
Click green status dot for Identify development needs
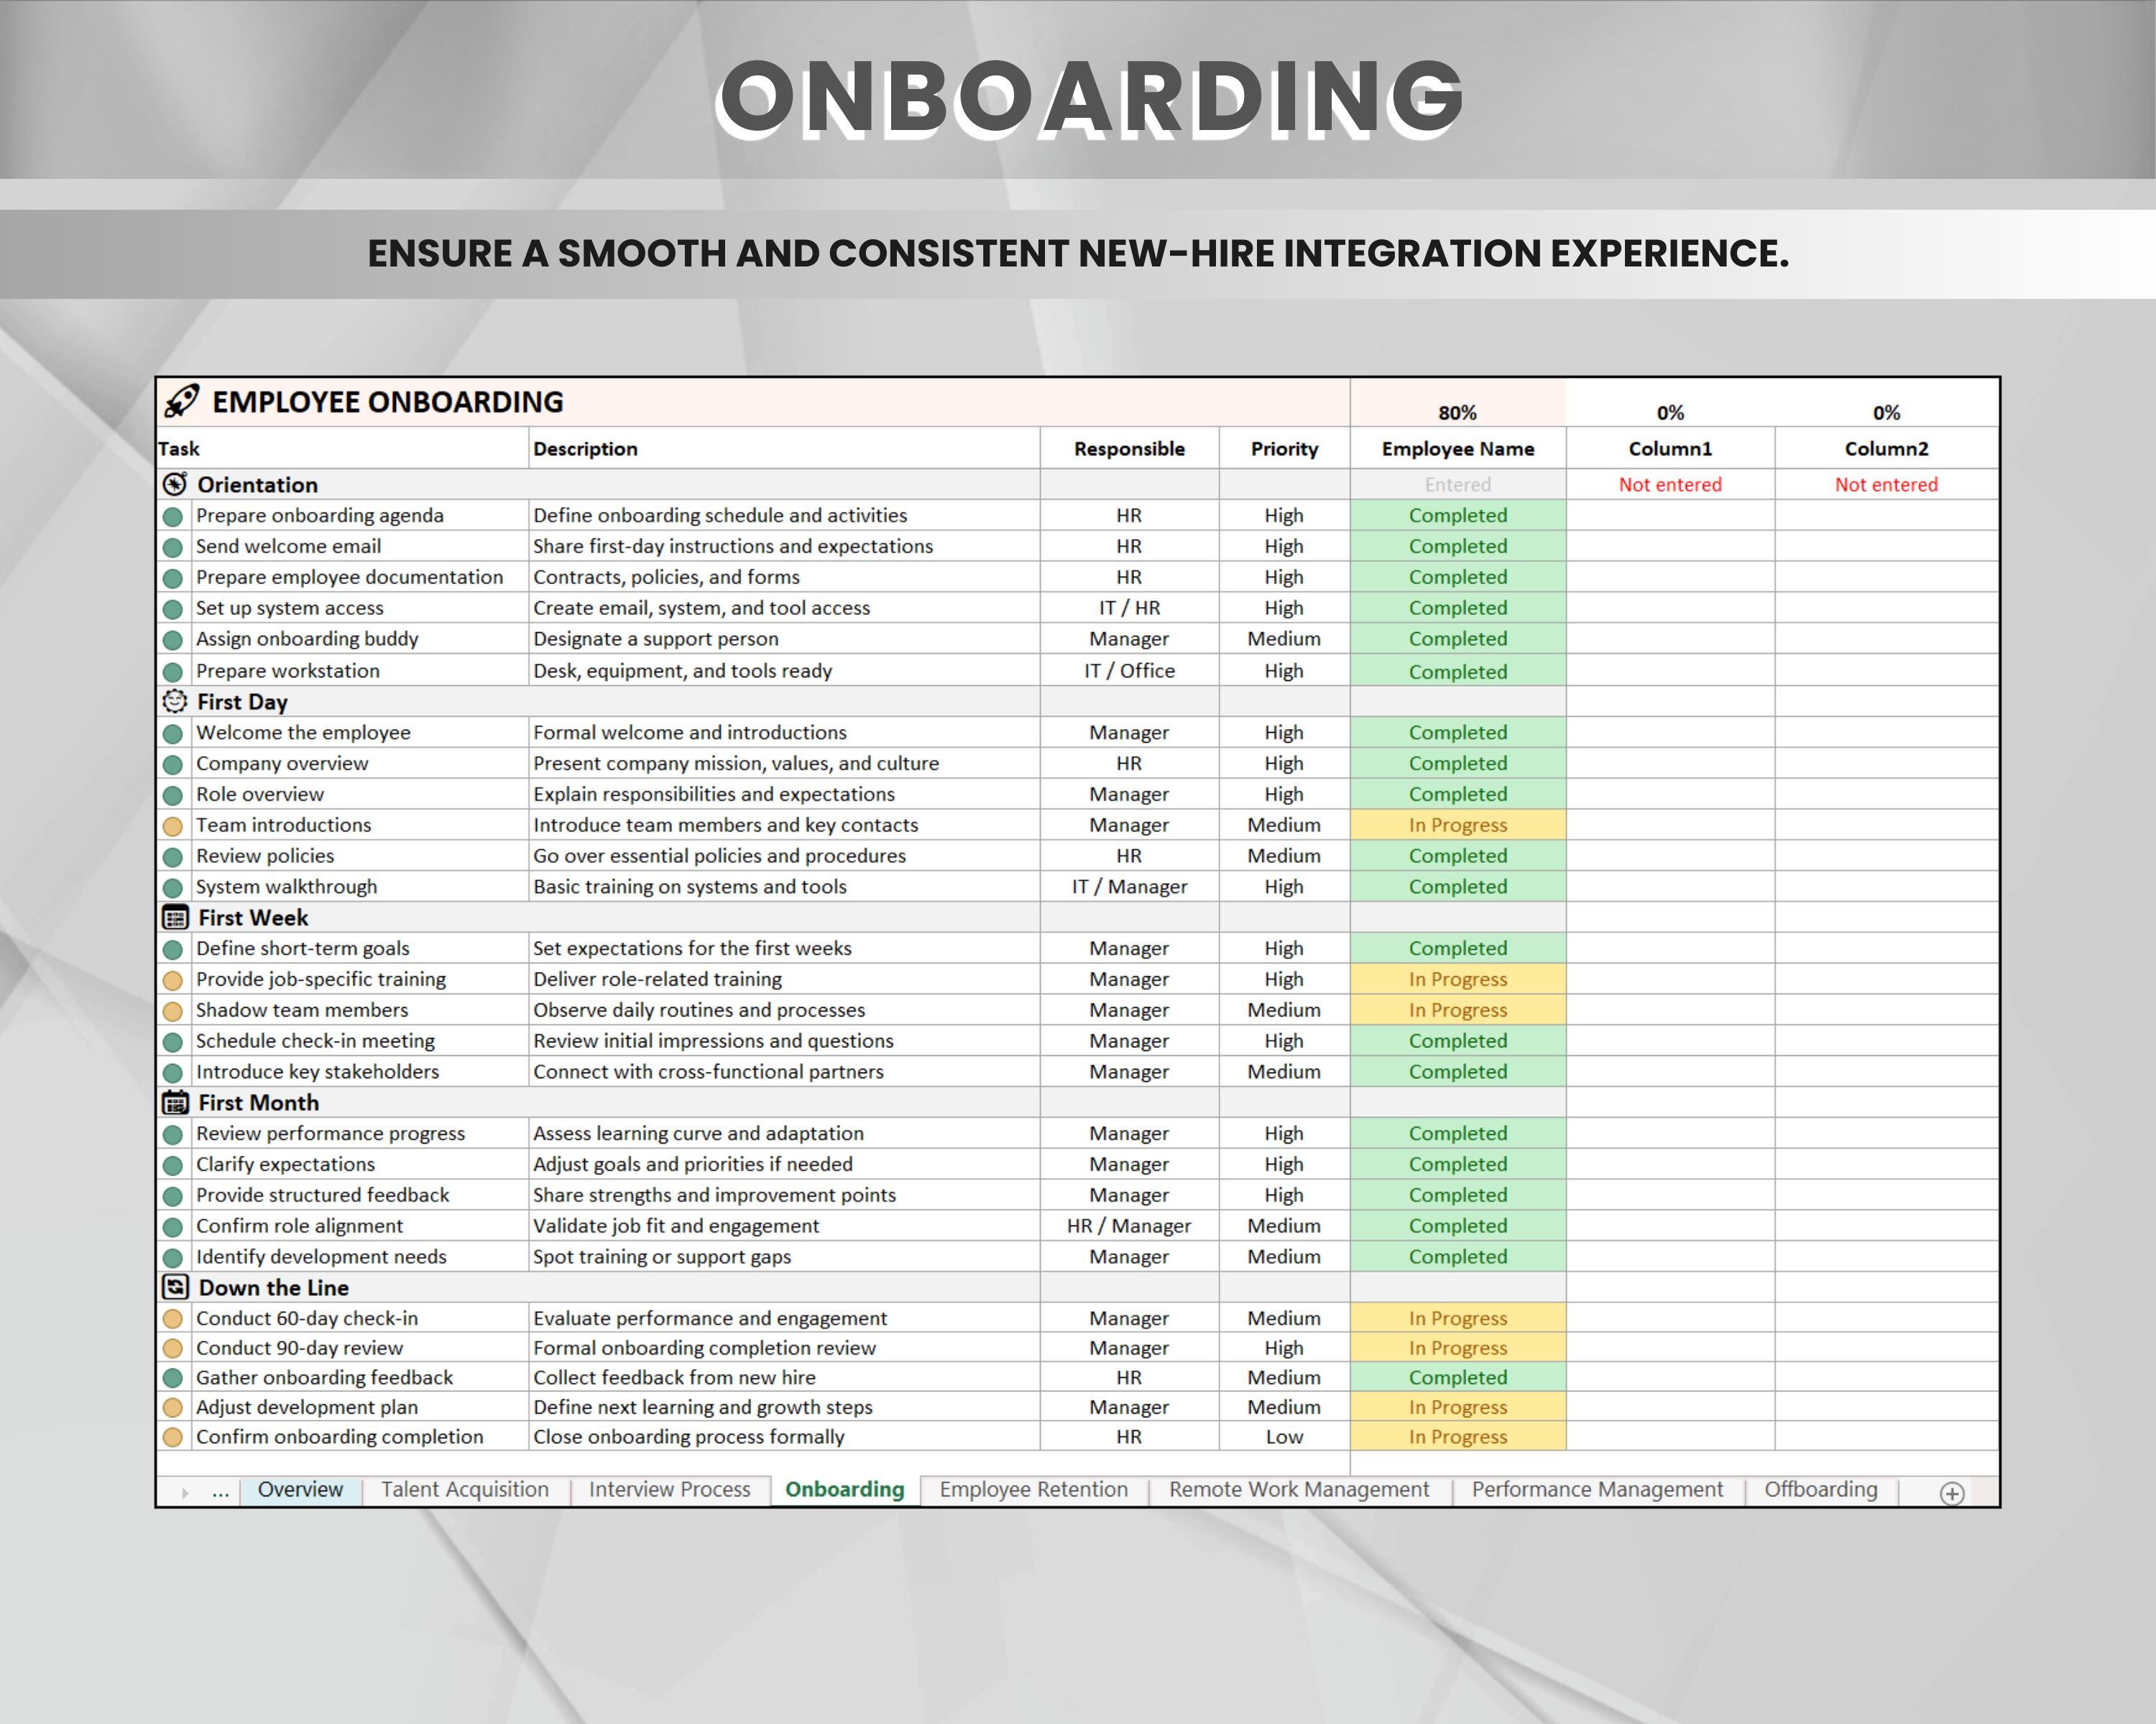173,1257
